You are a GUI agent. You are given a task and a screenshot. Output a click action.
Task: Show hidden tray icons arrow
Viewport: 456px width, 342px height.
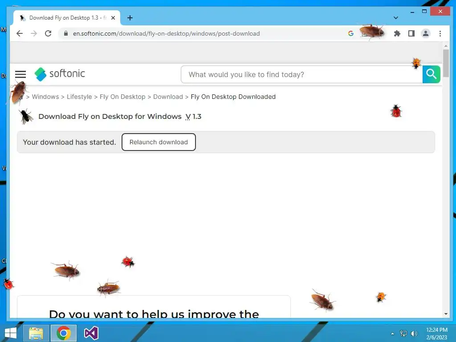tap(392, 334)
